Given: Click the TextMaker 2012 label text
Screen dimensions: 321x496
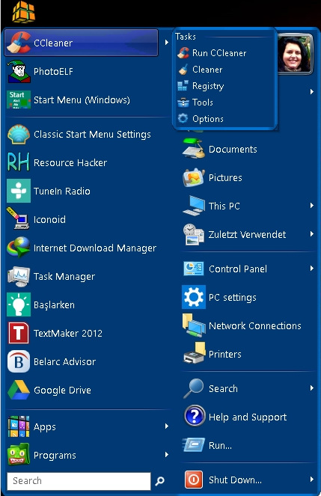Looking at the screenshot, I should (x=68, y=333).
